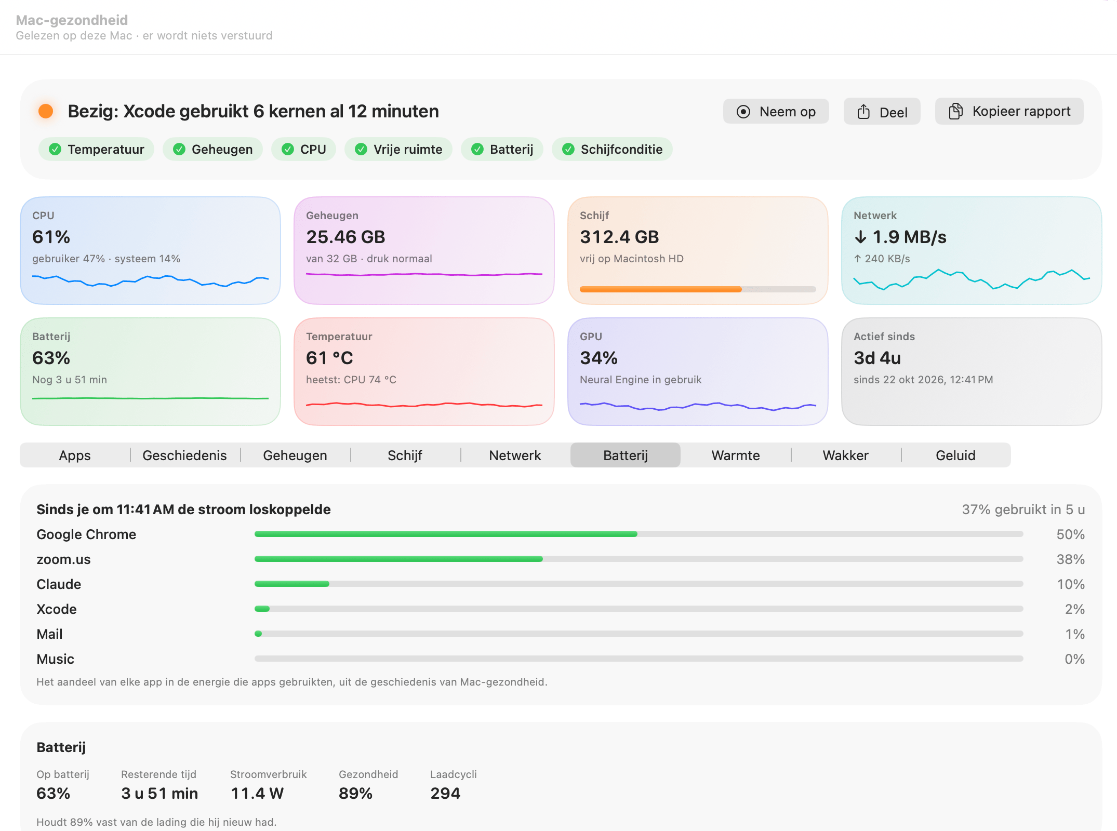This screenshot has width=1117, height=831.
Task: Click the Temperatuur 61 °C card
Action: (424, 371)
